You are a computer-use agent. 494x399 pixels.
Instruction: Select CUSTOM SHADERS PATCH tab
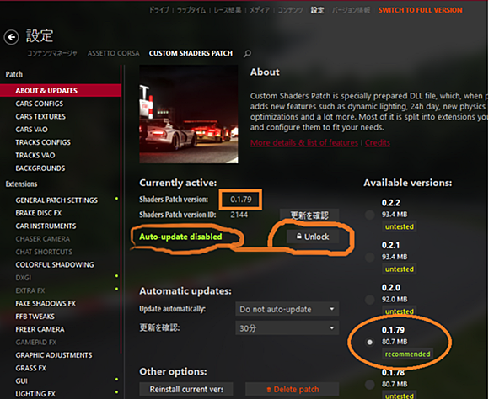pyautogui.click(x=191, y=54)
